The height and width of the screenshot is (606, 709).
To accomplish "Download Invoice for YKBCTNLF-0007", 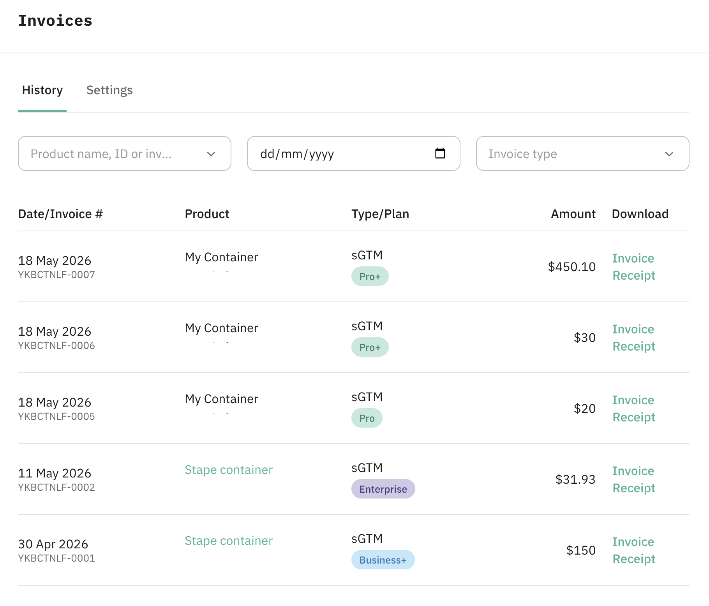I will click(633, 258).
